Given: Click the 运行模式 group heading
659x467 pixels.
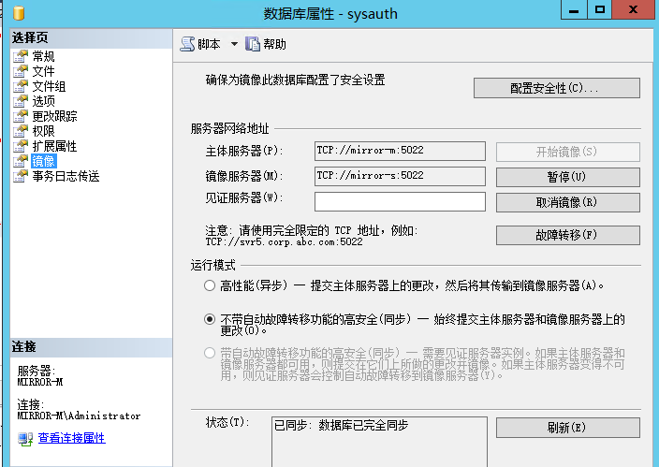Looking at the screenshot, I should pyautogui.click(x=212, y=265).
